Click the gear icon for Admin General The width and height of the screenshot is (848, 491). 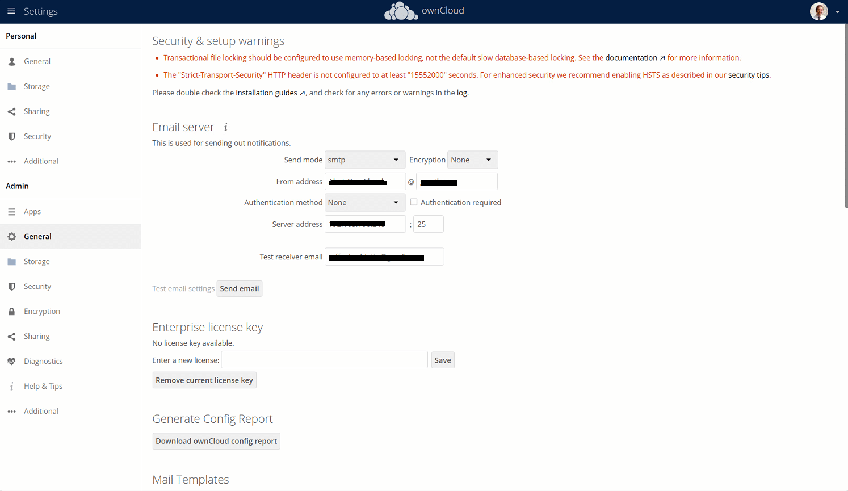(12, 237)
